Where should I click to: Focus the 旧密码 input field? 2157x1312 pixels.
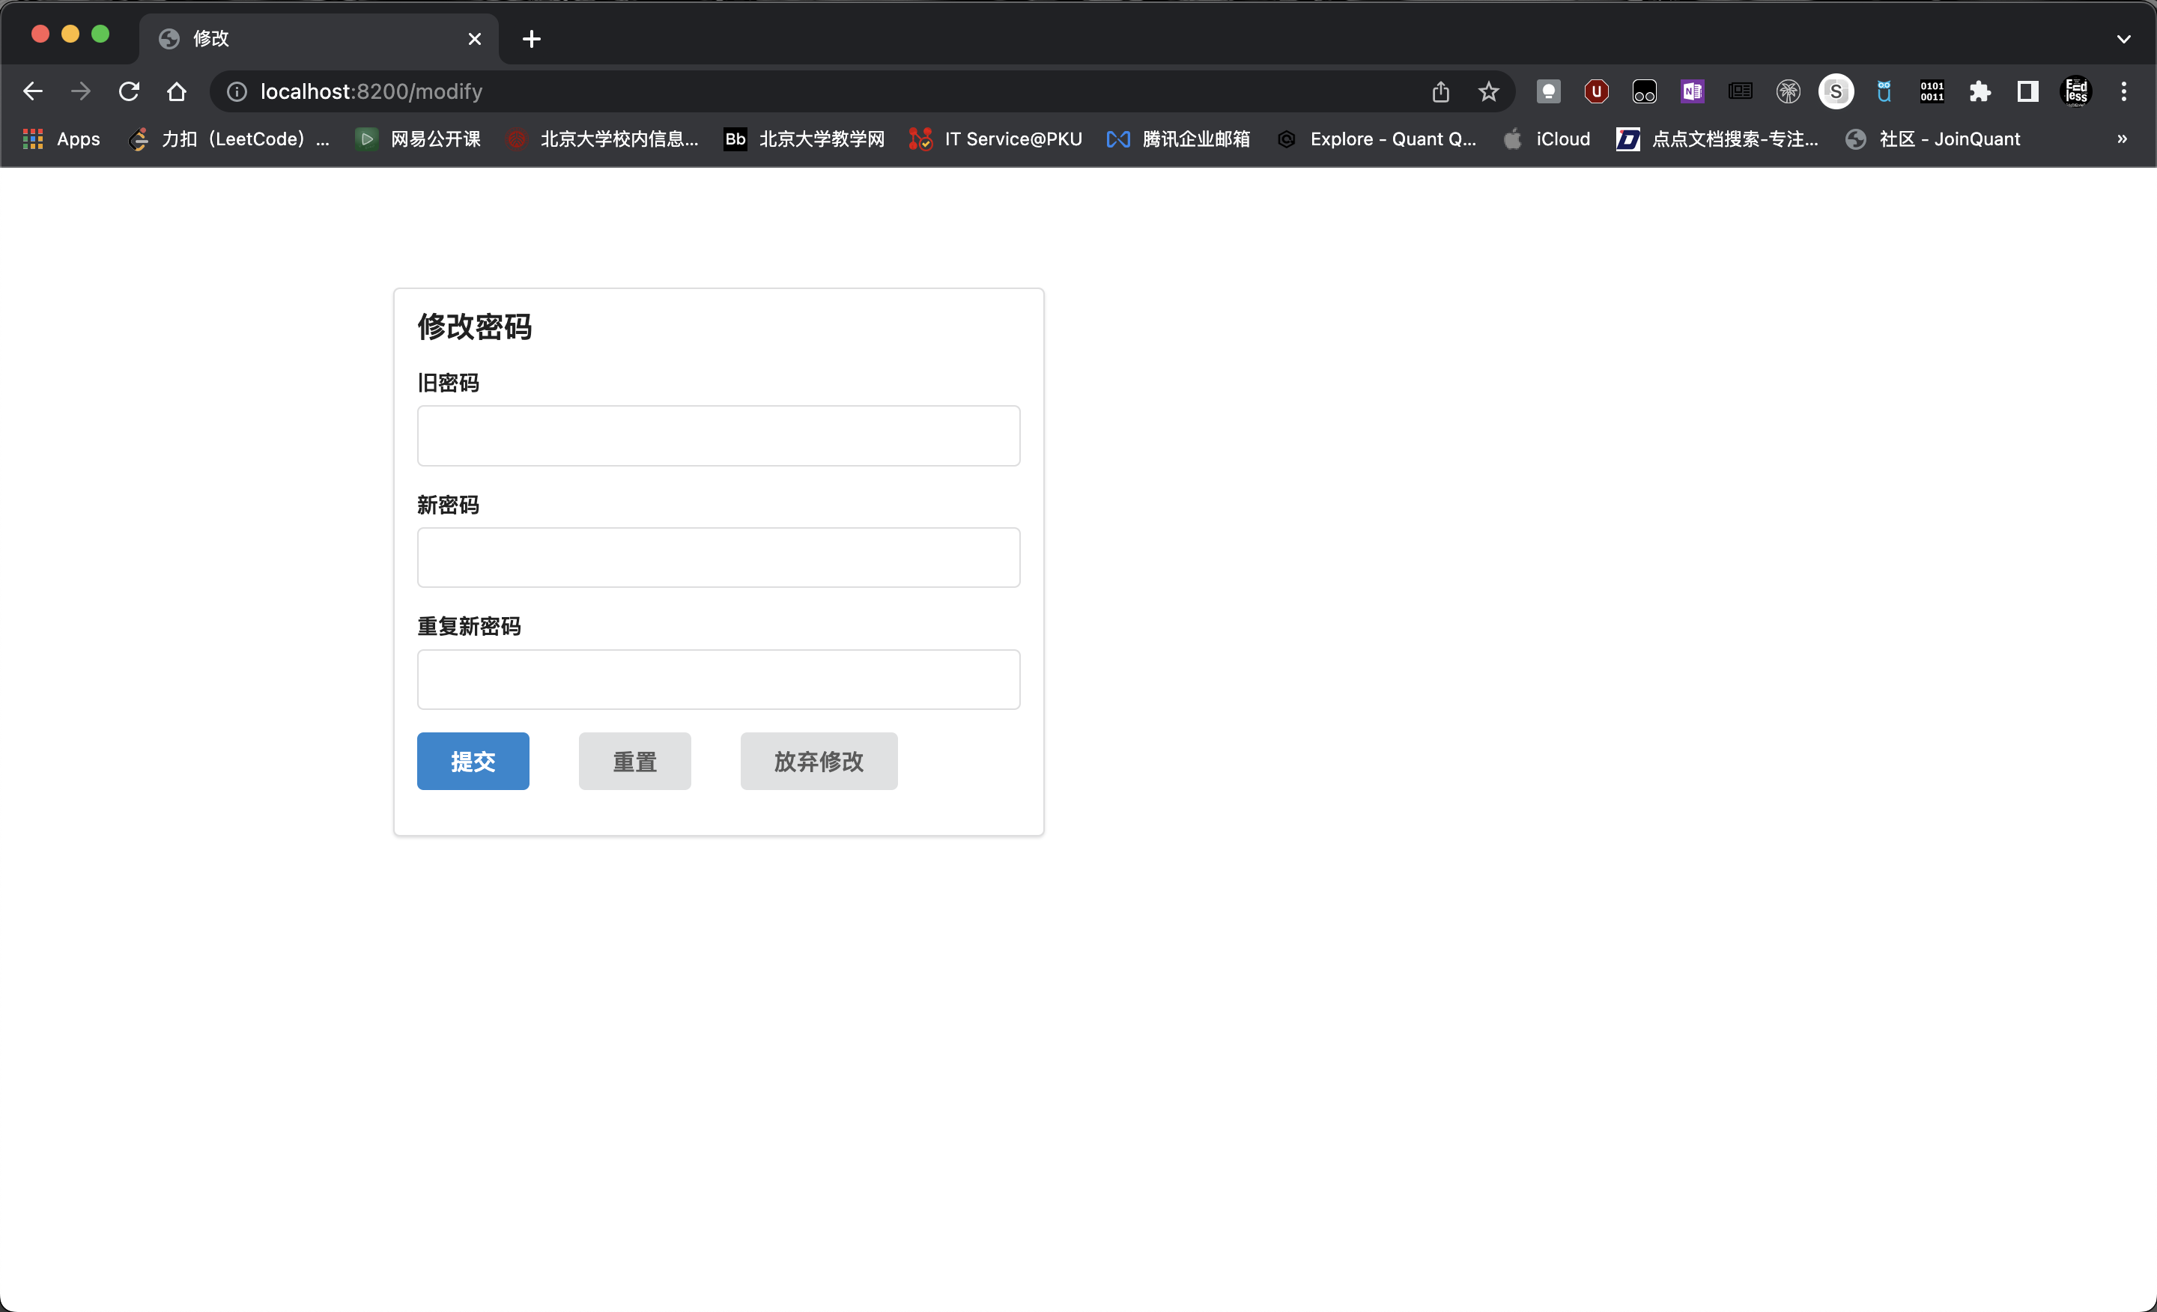[x=718, y=435]
